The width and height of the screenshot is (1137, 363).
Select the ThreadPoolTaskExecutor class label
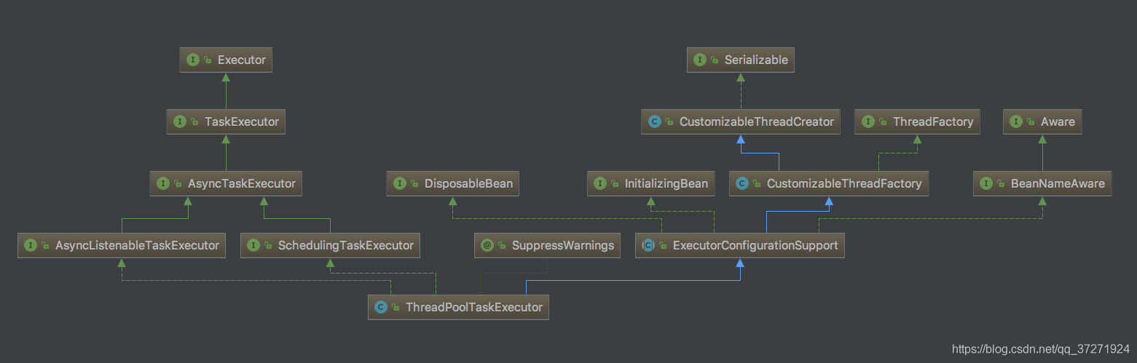click(x=474, y=307)
